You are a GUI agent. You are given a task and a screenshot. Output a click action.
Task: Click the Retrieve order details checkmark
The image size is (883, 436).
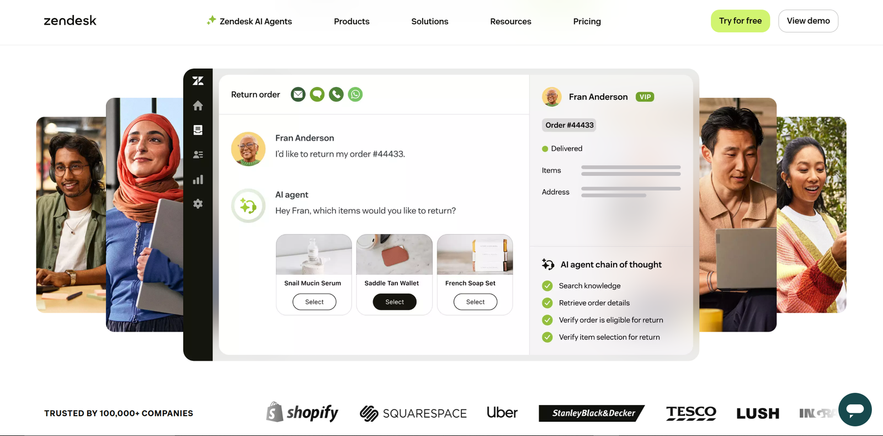click(x=547, y=303)
